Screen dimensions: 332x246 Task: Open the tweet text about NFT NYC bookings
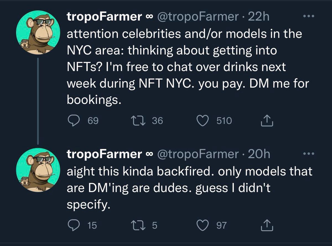[185, 67]
